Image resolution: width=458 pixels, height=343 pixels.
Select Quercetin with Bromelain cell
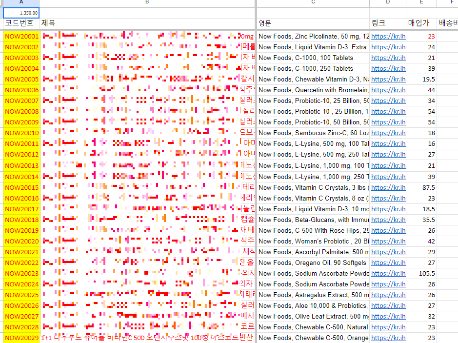point(313,90)
